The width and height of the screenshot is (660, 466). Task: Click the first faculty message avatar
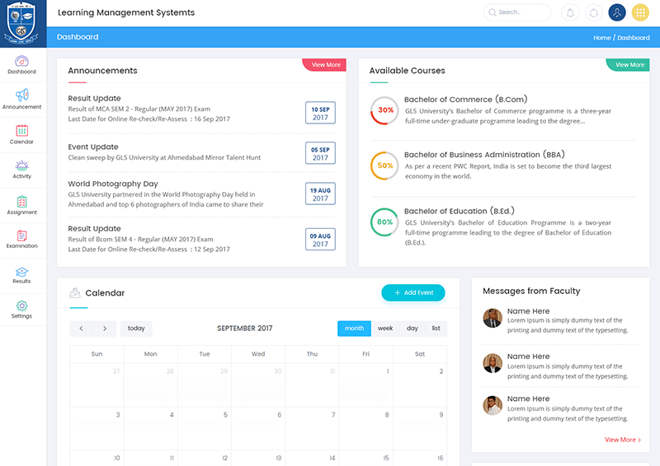point(493,318)
